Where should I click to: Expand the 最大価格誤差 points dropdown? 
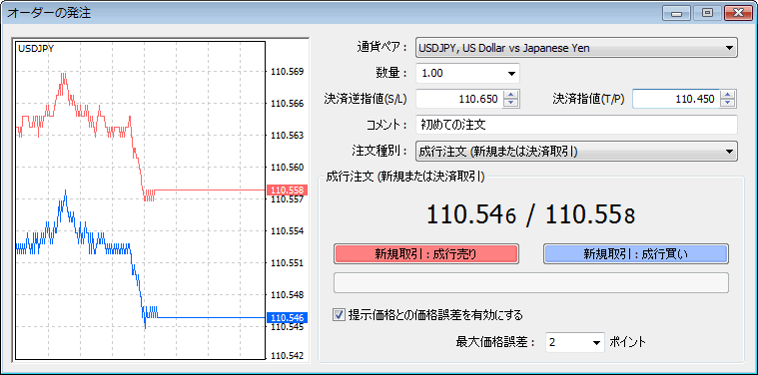pos(596,342)
